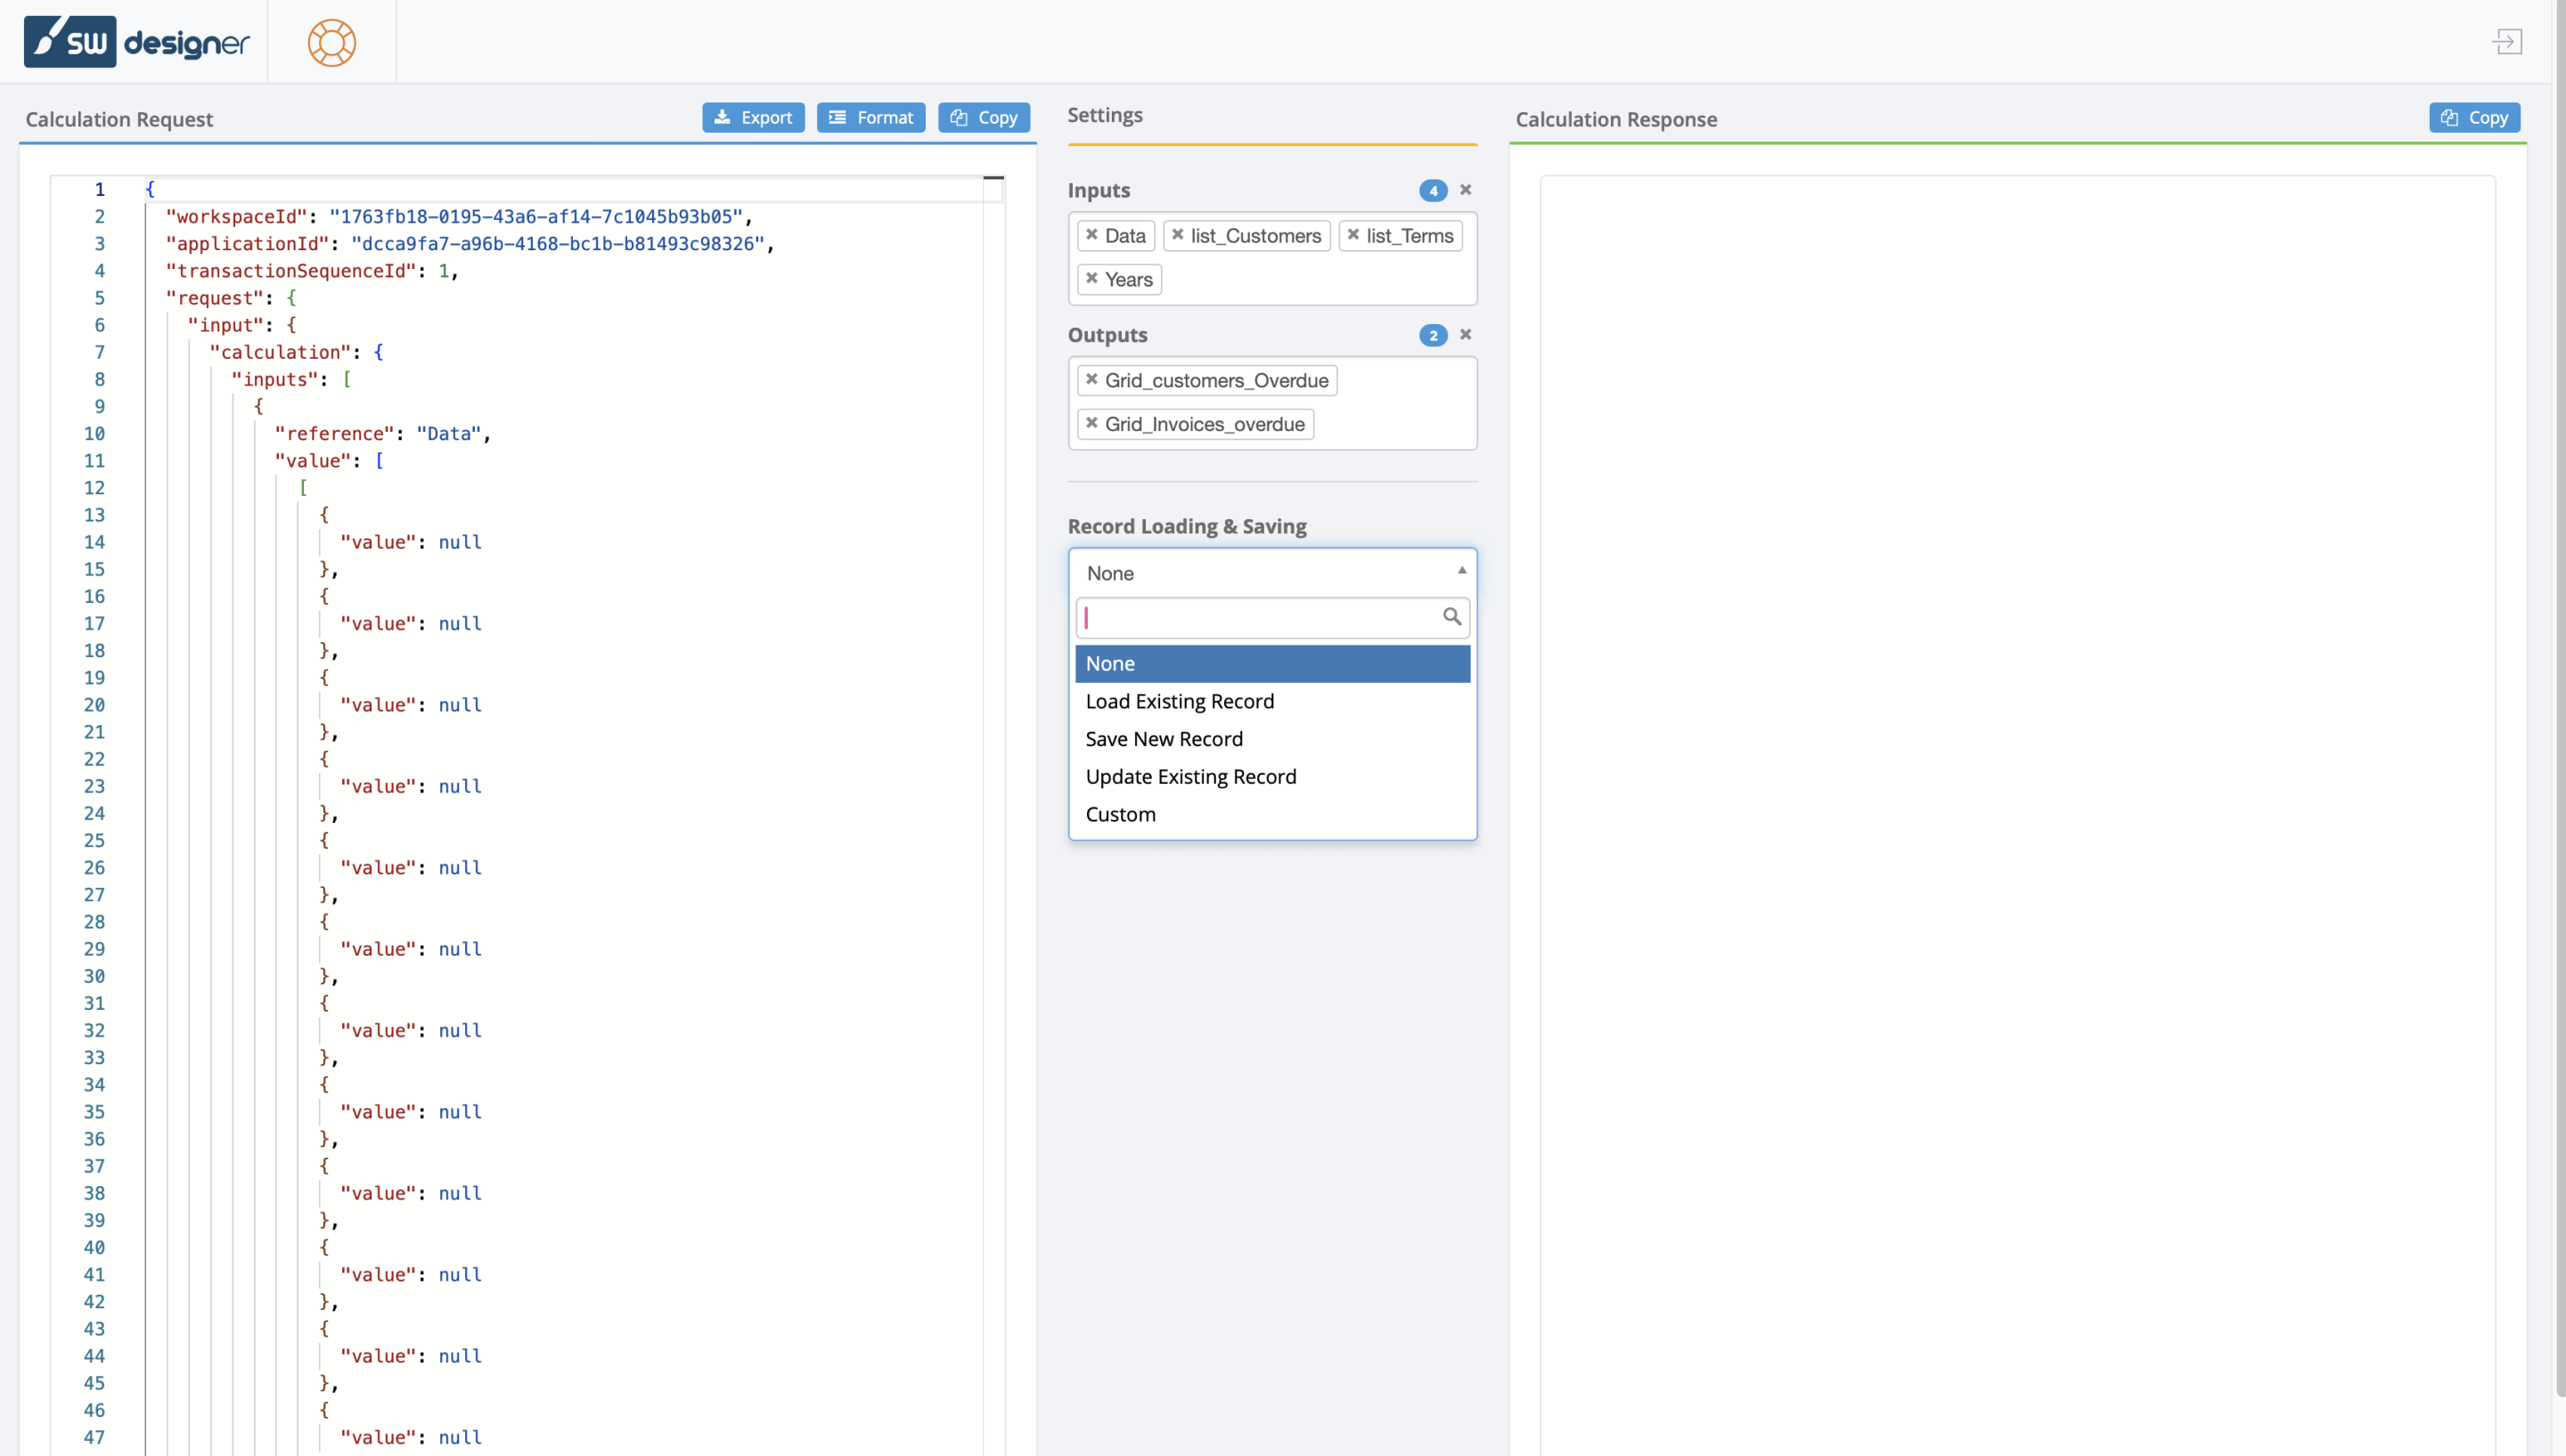
Task: Copy the Calculation Request contents
Action: coord(984,117)
